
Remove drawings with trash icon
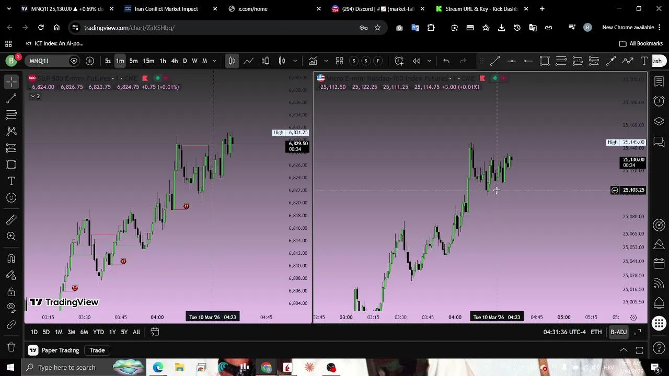point(11,347)
